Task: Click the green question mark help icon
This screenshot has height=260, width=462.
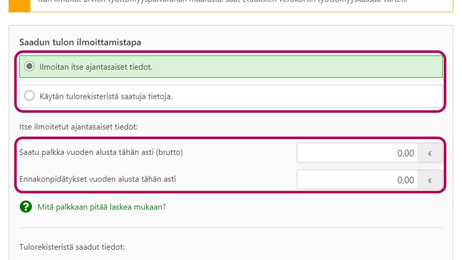Action: point(25,207)
